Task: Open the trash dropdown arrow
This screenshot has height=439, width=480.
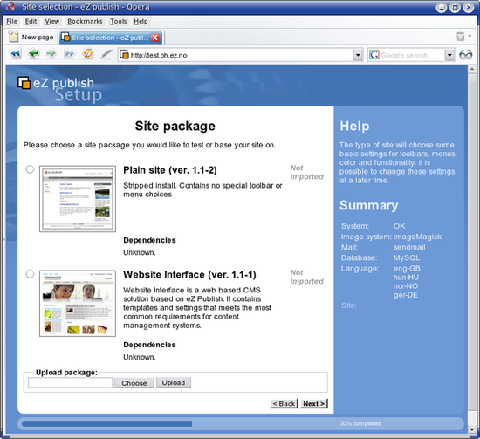Action: click(x=470, y=37)
